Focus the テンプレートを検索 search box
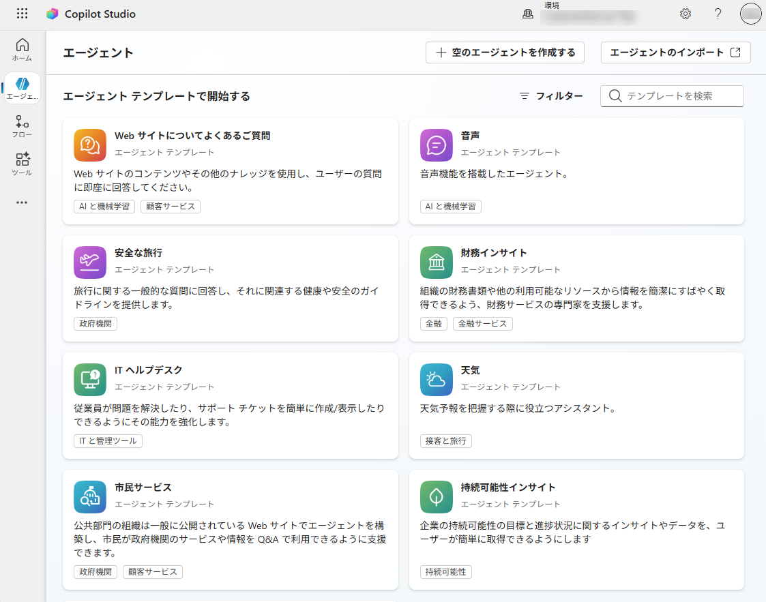Screen dimensions: 766x602 coord(672,95)
